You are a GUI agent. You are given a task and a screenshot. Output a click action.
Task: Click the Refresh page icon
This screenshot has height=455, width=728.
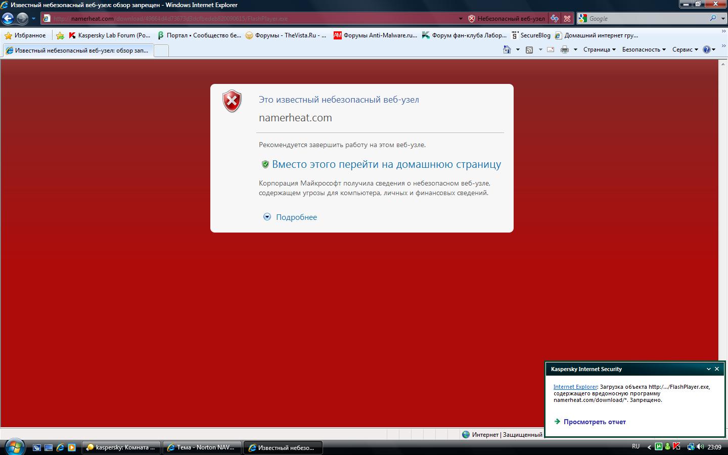click(x=555, y=19)
